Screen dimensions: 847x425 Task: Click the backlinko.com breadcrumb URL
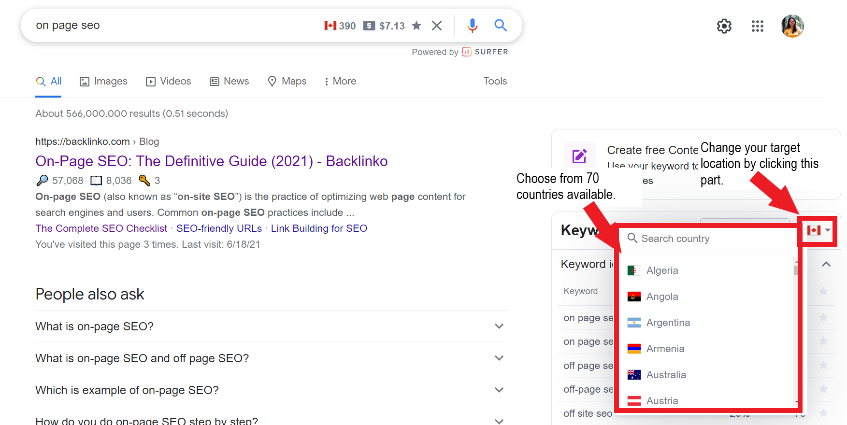(x=83, y=142)
